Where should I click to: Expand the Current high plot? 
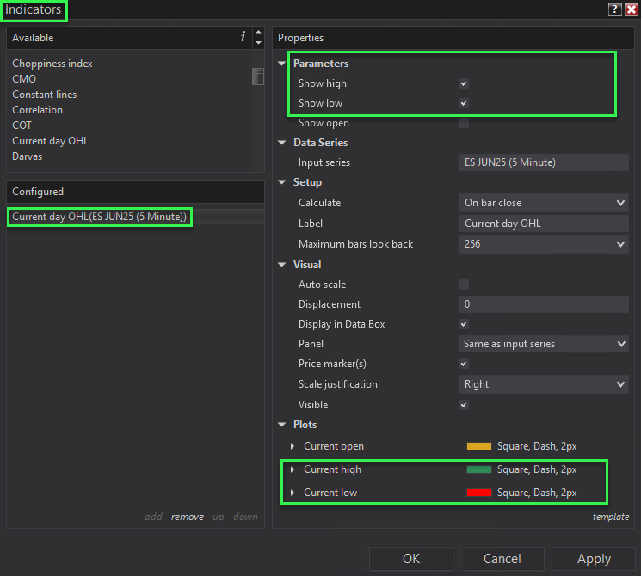[x=293, y=469]
